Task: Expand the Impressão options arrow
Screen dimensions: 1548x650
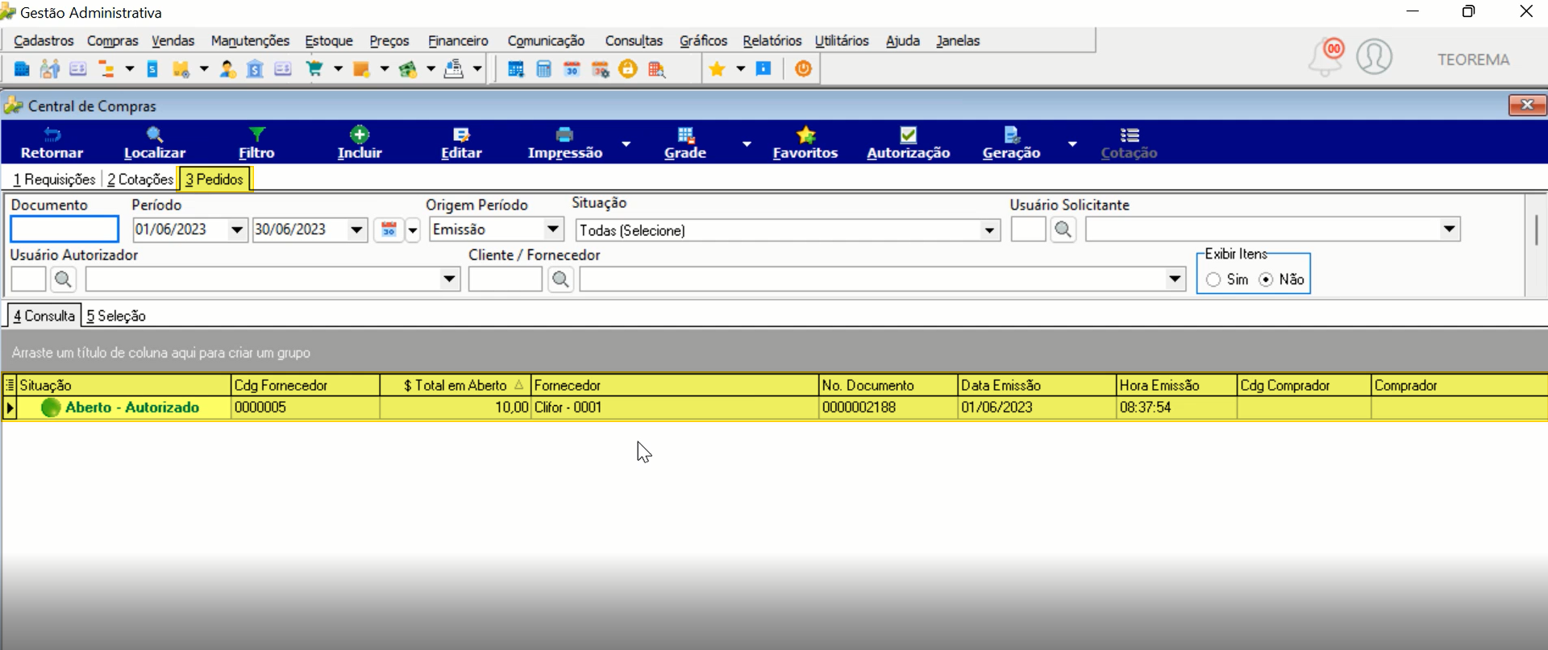Action: pyautogui.click(x=626, y=143)
